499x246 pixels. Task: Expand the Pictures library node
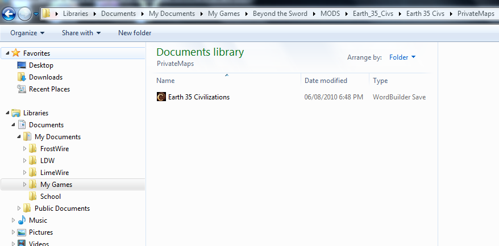tap(13, 232)
